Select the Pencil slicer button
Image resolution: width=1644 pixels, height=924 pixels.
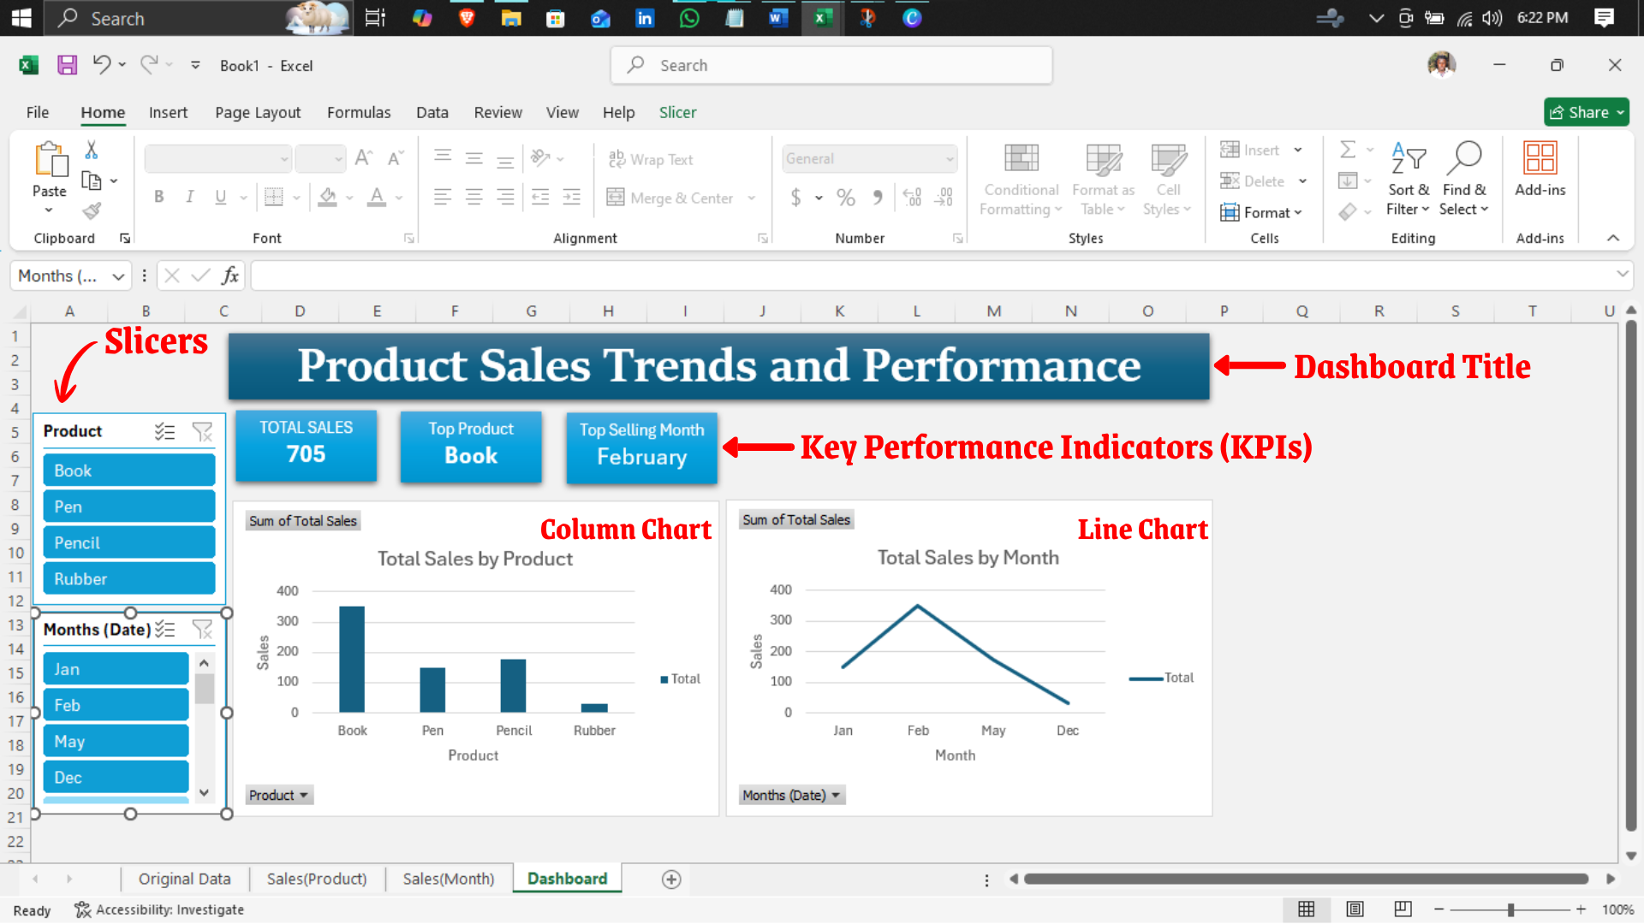pyautogui.click(x=128, y=543)
